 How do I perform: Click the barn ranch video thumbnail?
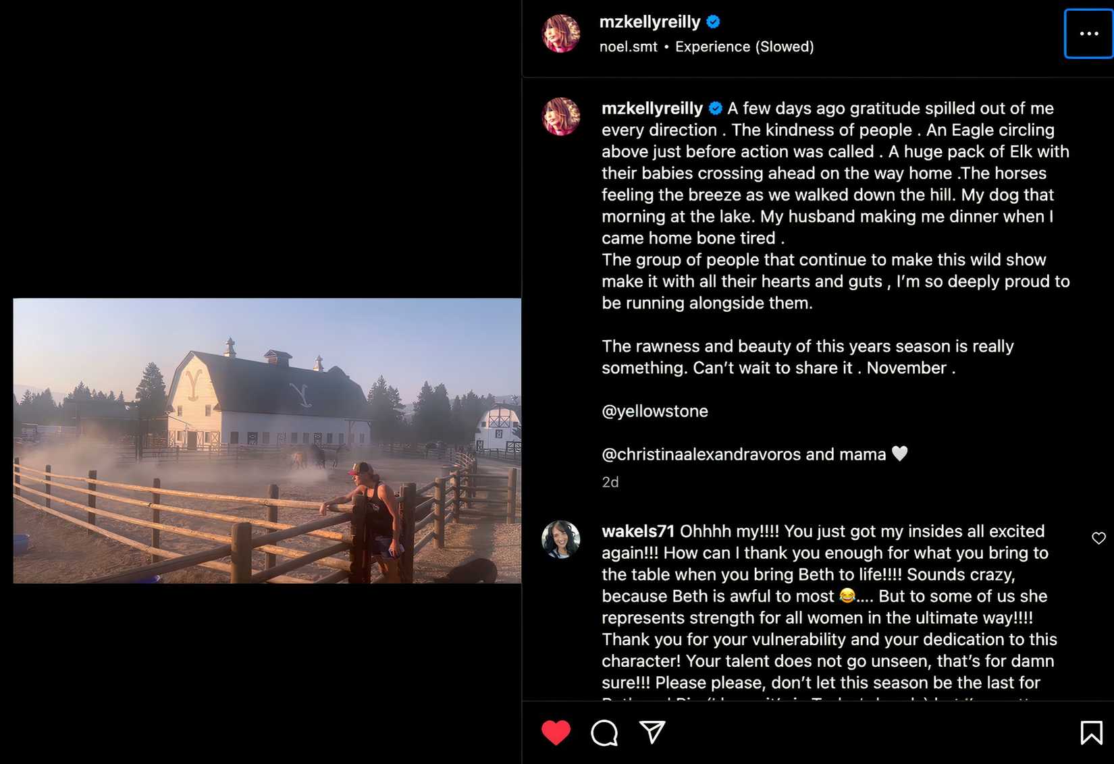[x=267, y=441]
